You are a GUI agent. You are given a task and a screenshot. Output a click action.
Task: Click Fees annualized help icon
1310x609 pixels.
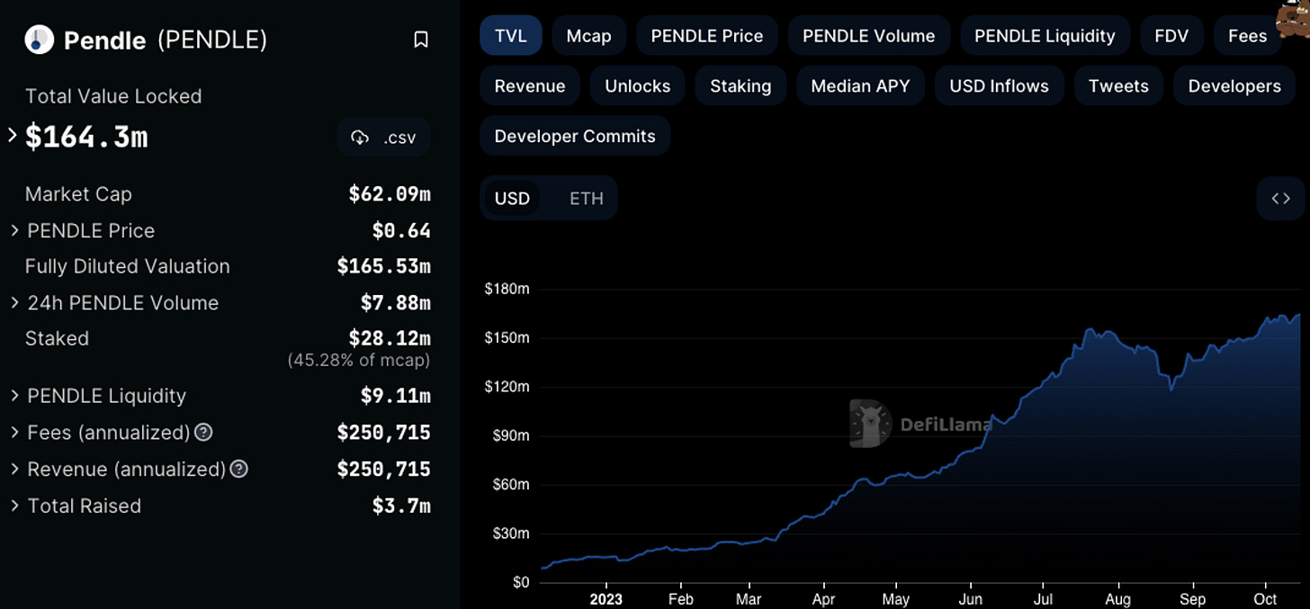pyautogui.click(x=204, y=433)
